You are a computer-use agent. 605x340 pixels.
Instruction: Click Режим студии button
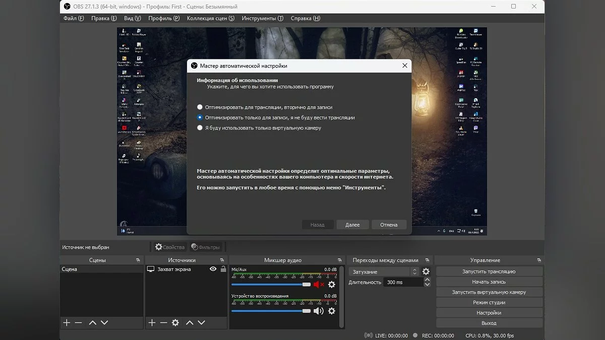(x=489, y=303)
